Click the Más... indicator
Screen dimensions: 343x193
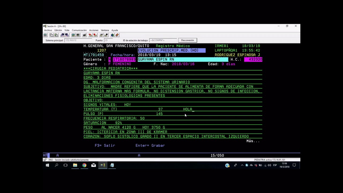click(253, 141)
